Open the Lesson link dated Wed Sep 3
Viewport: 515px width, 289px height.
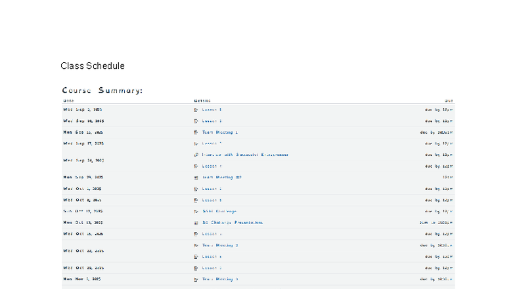pyautogui.click(x=212, y=109)
